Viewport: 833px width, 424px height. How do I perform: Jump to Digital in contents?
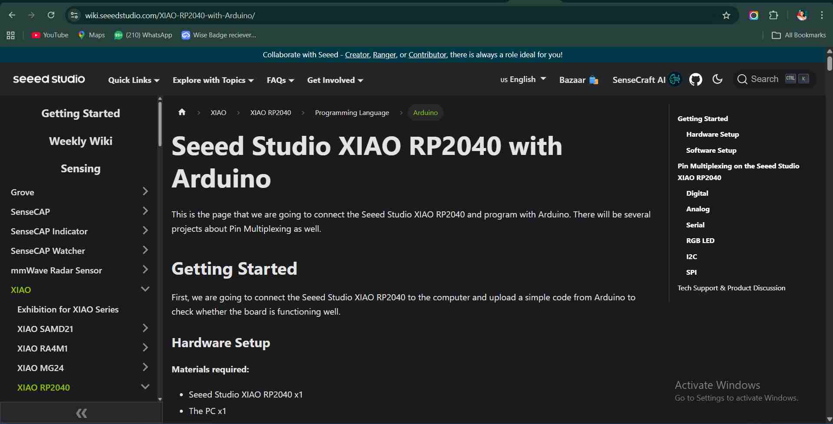coord(697,193)
